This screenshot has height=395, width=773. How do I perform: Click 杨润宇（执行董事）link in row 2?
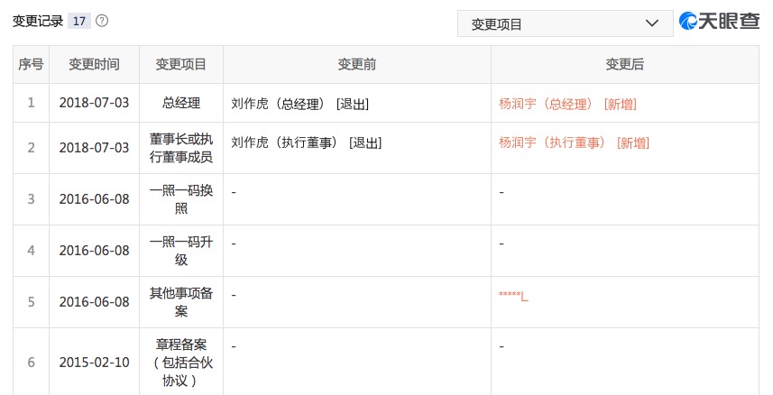point(551,142)
